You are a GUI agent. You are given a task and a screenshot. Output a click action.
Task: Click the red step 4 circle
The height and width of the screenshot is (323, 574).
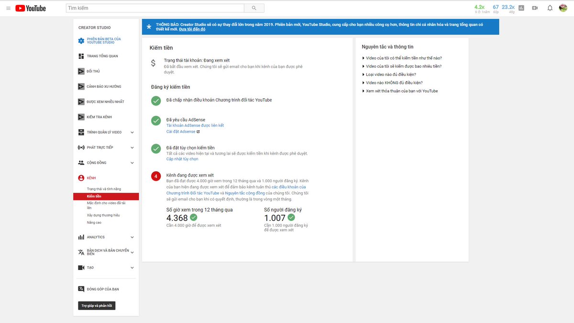(156, 176)
